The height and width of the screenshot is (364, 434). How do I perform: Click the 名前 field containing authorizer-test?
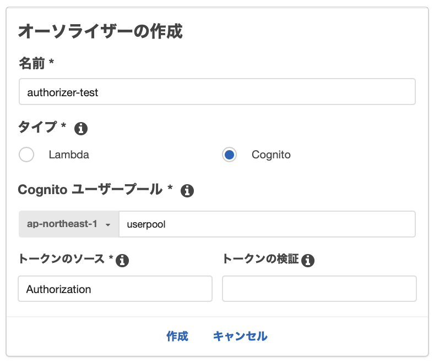coord(218,92)
